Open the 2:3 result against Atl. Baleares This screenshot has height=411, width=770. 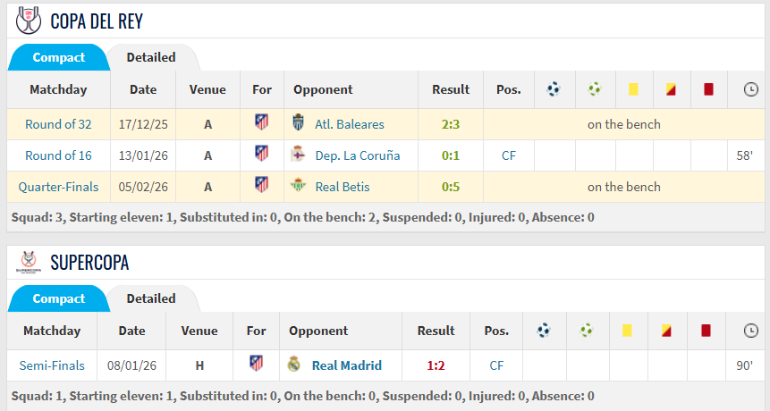(451, 124)
